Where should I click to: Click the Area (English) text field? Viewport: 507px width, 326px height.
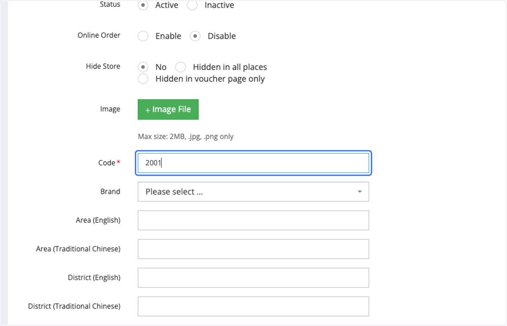tap(253, 220)
